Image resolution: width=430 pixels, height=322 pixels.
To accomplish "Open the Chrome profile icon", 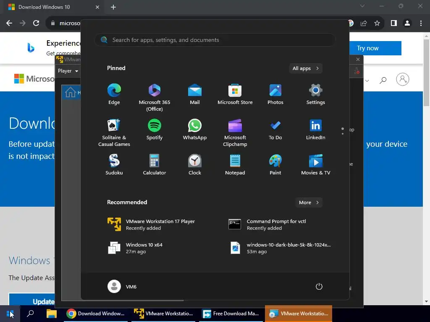I will [407, 23].
